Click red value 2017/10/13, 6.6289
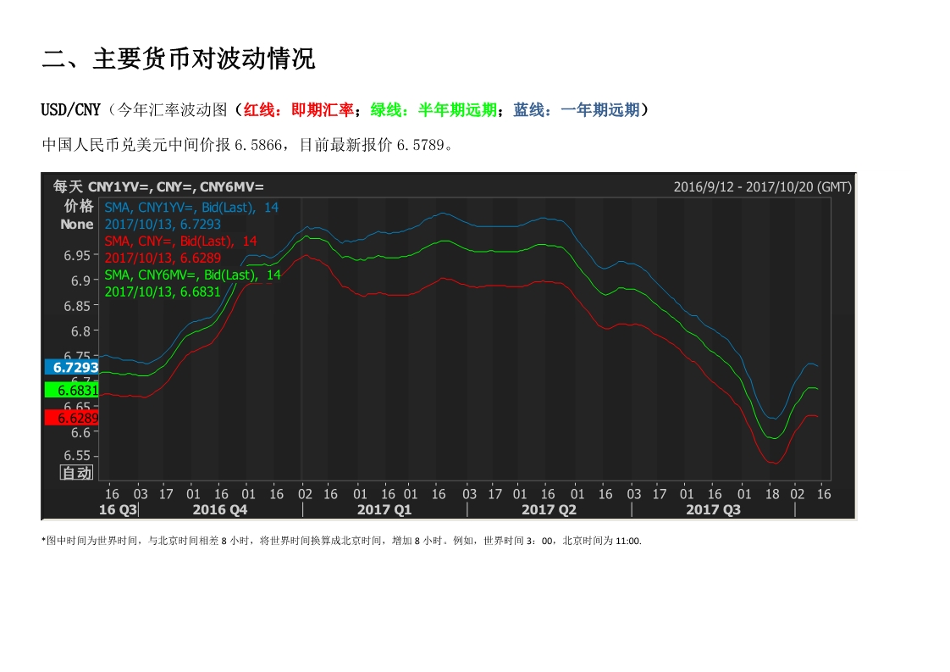950x672 pixels. pos(163,258)
